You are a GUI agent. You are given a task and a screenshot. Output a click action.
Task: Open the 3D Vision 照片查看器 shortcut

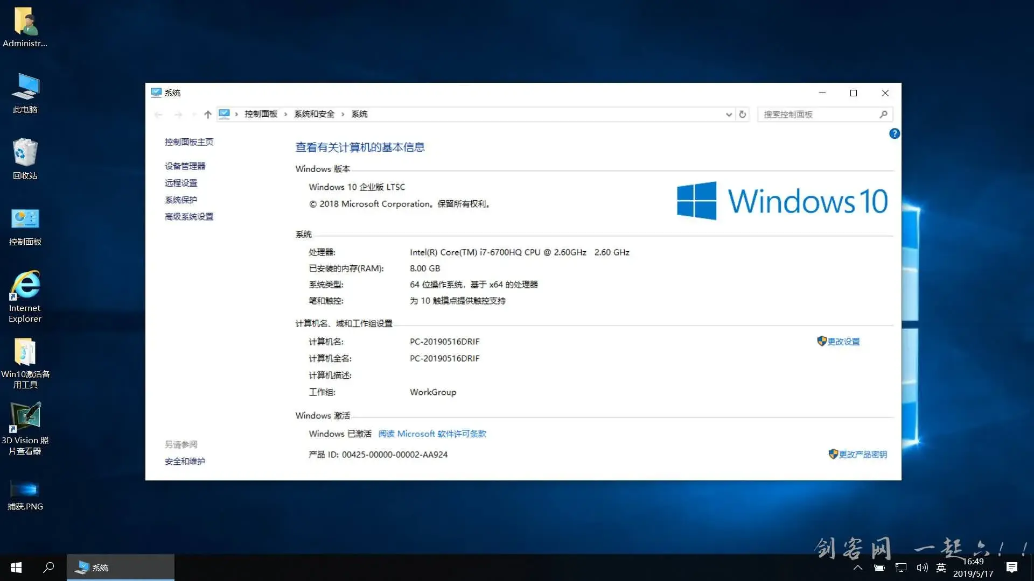tap(25, 429)
